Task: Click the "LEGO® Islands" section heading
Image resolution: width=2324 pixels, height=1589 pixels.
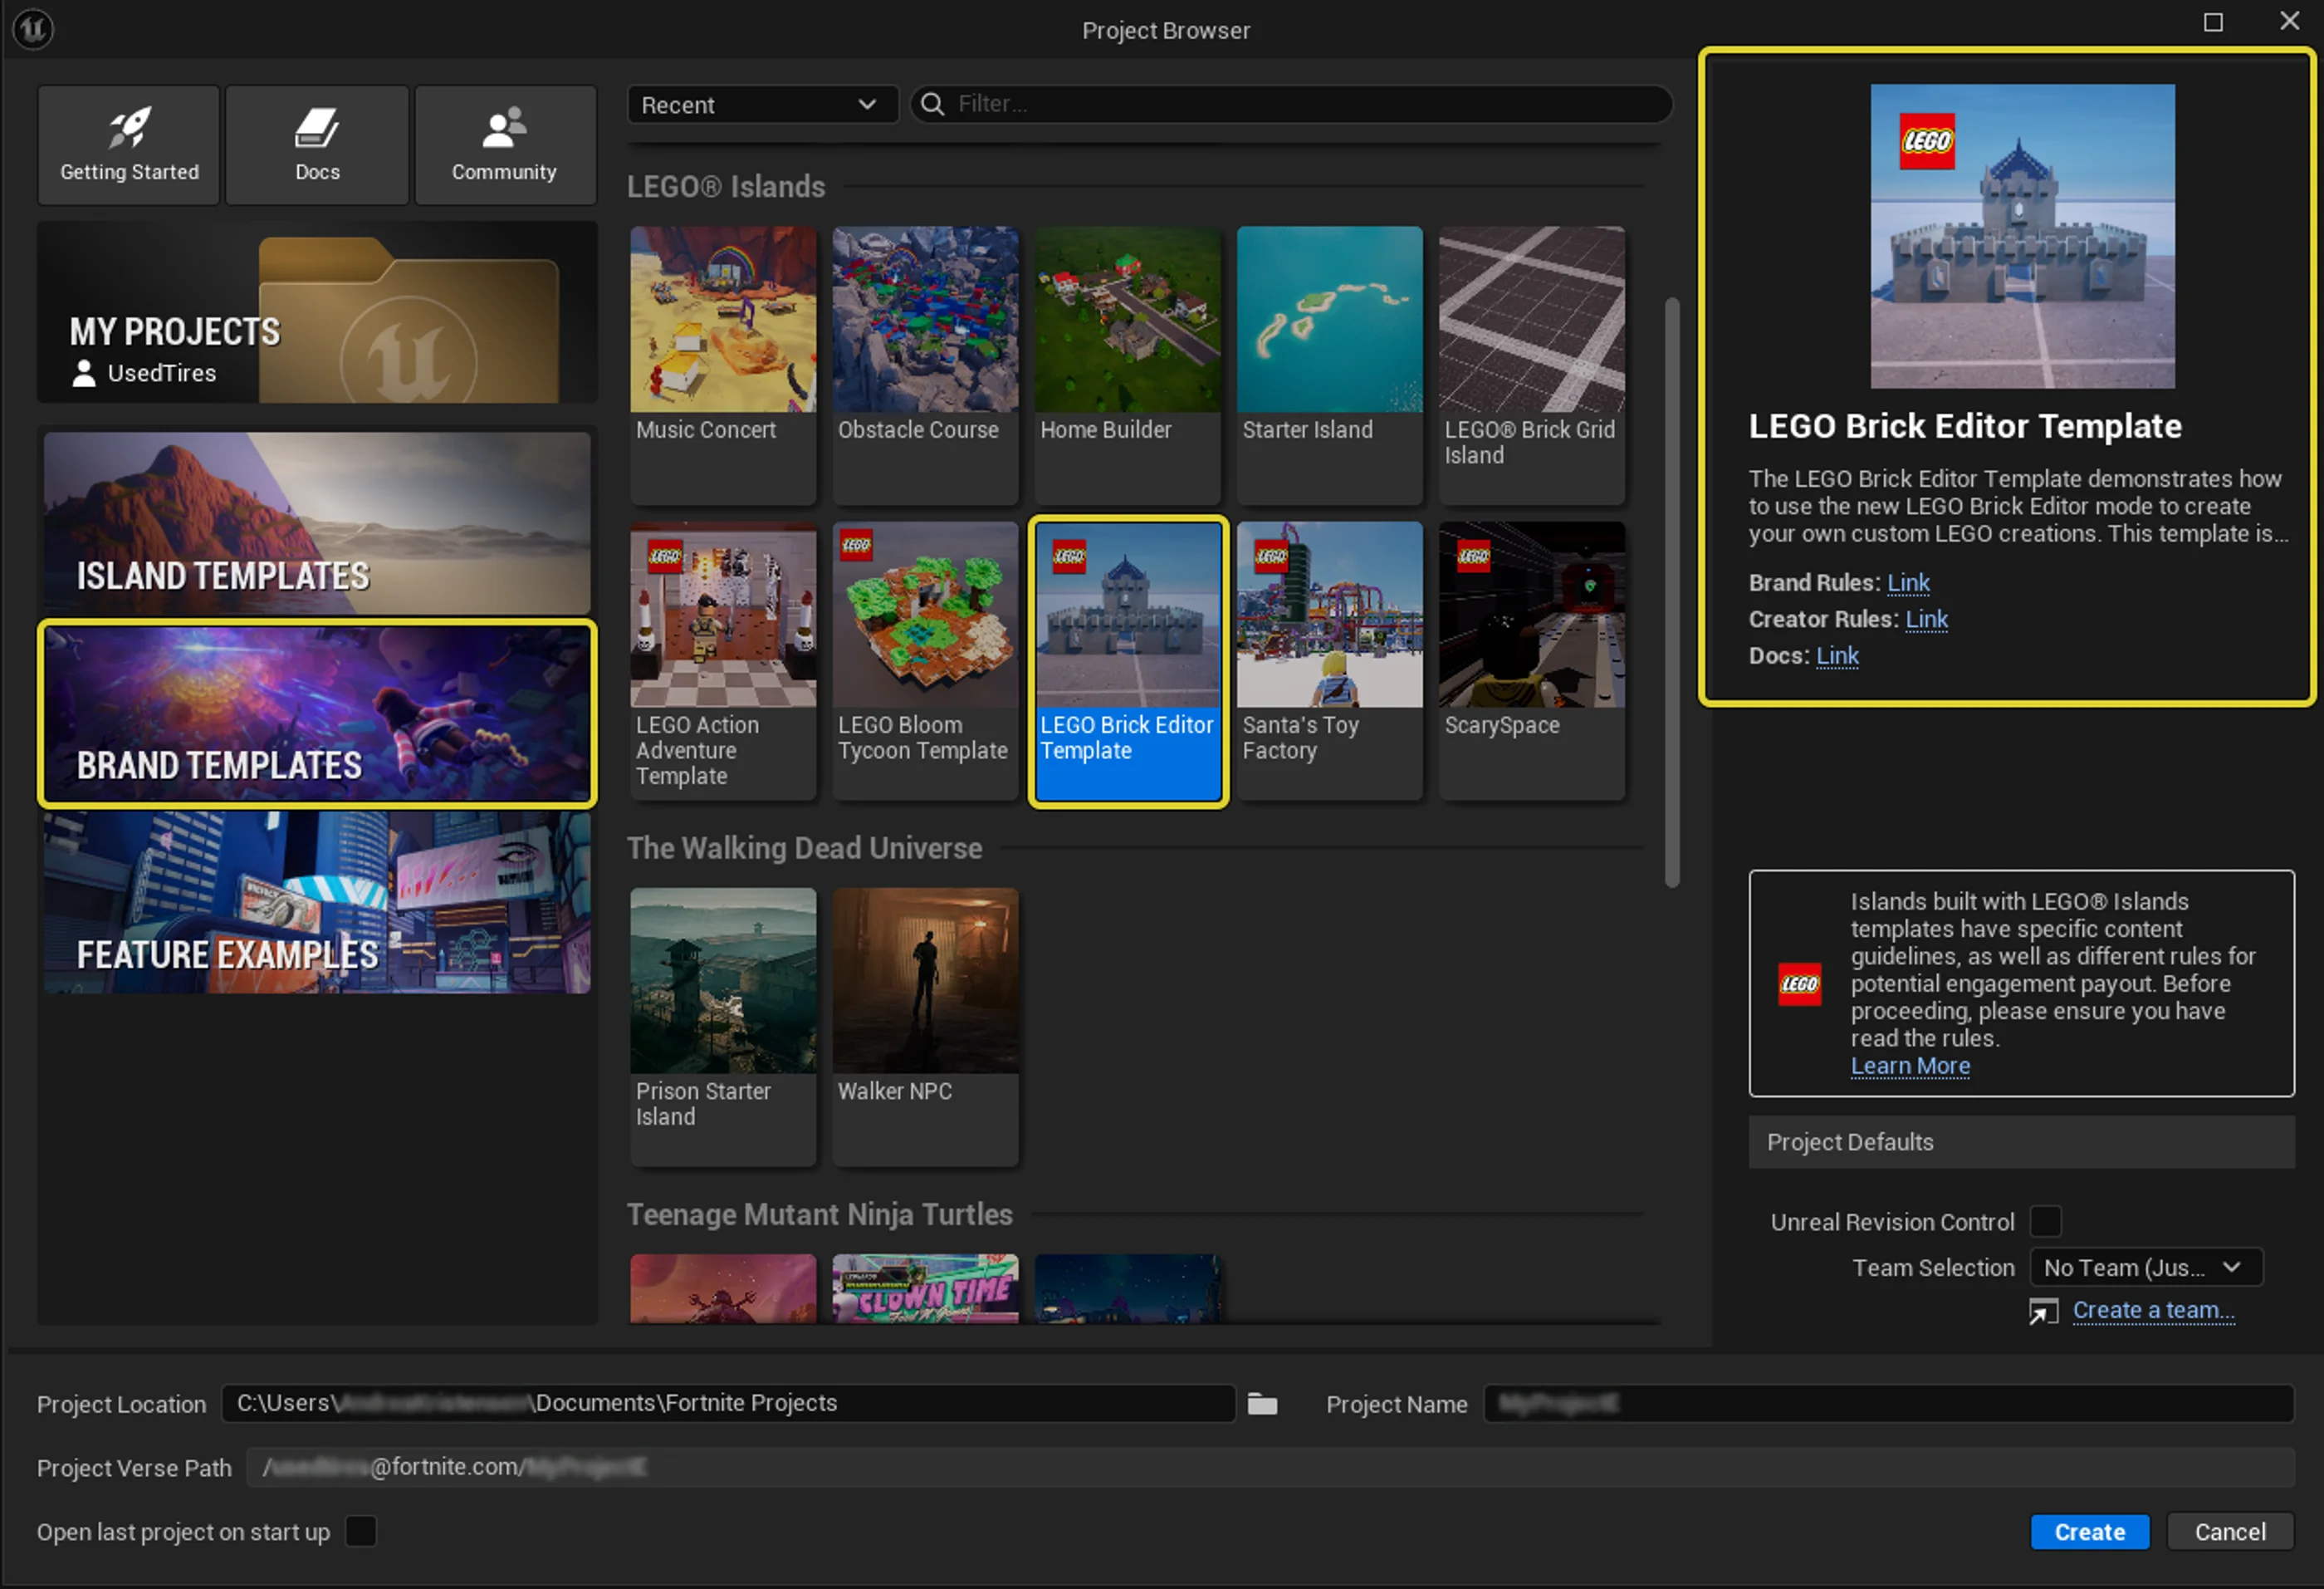Action: pos(726,187)
